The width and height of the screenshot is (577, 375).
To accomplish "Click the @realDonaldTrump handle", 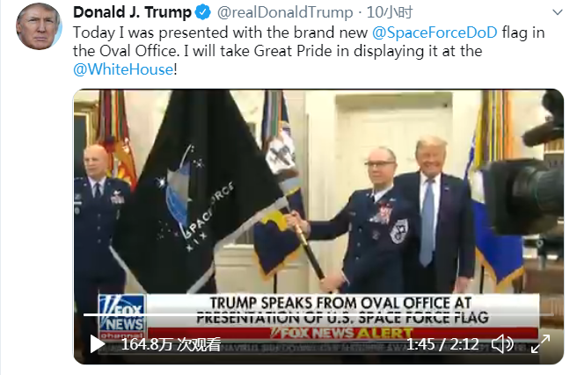I will pos(285,12).
